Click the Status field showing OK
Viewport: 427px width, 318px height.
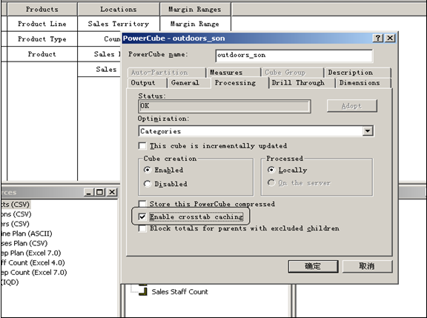[225, 106]
